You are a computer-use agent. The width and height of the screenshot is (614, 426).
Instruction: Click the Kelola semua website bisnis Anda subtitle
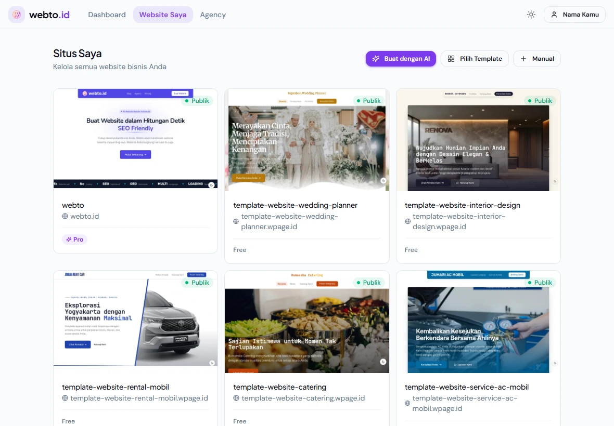pos(110,67)
